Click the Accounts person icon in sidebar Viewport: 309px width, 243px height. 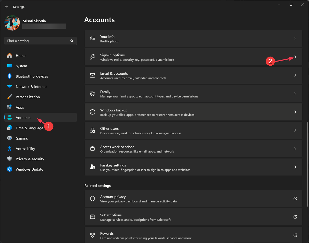click(x=10, y=118)
